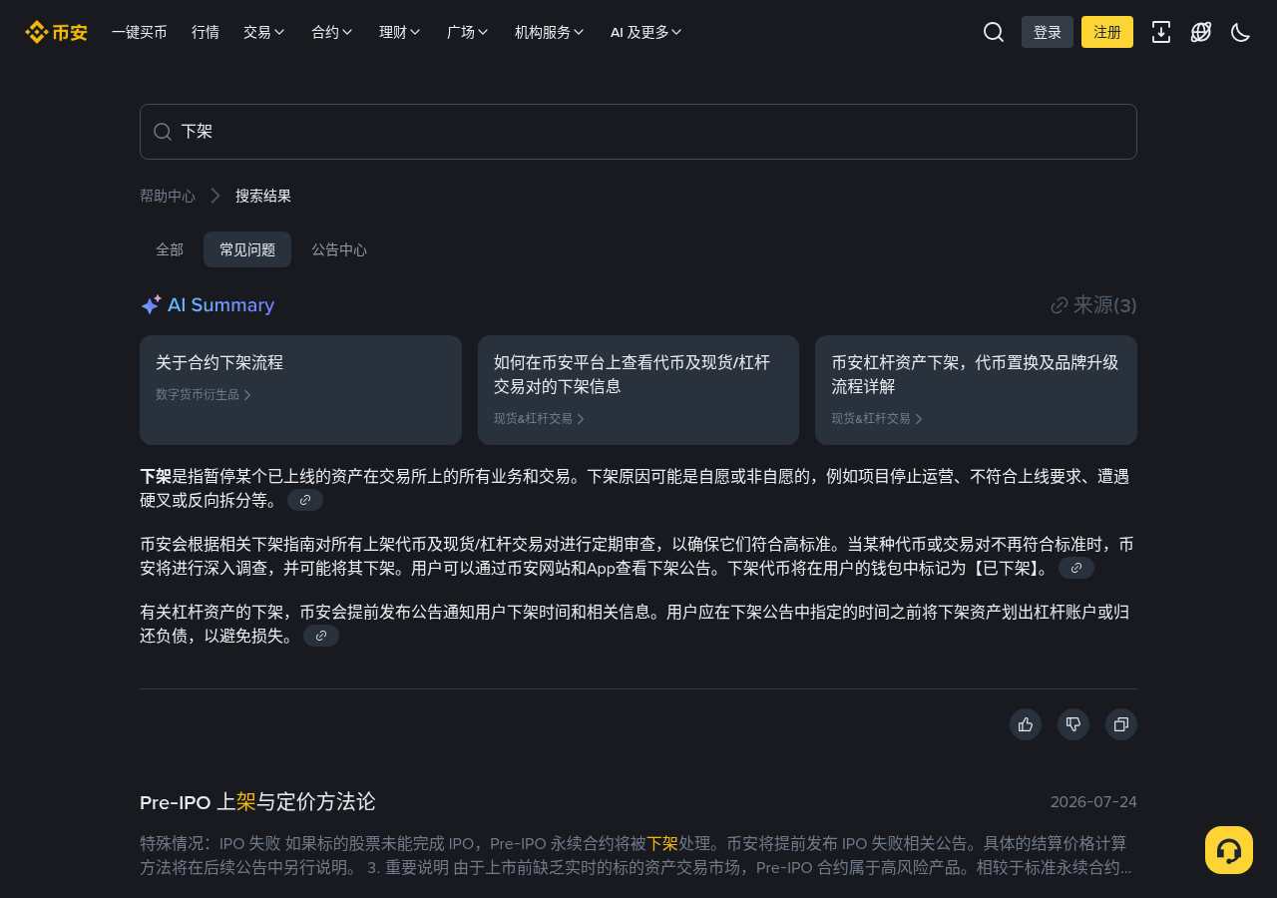This screenshot has width=1277, height=898.
Task: Click the 注册 register button
Action: 1107,32
